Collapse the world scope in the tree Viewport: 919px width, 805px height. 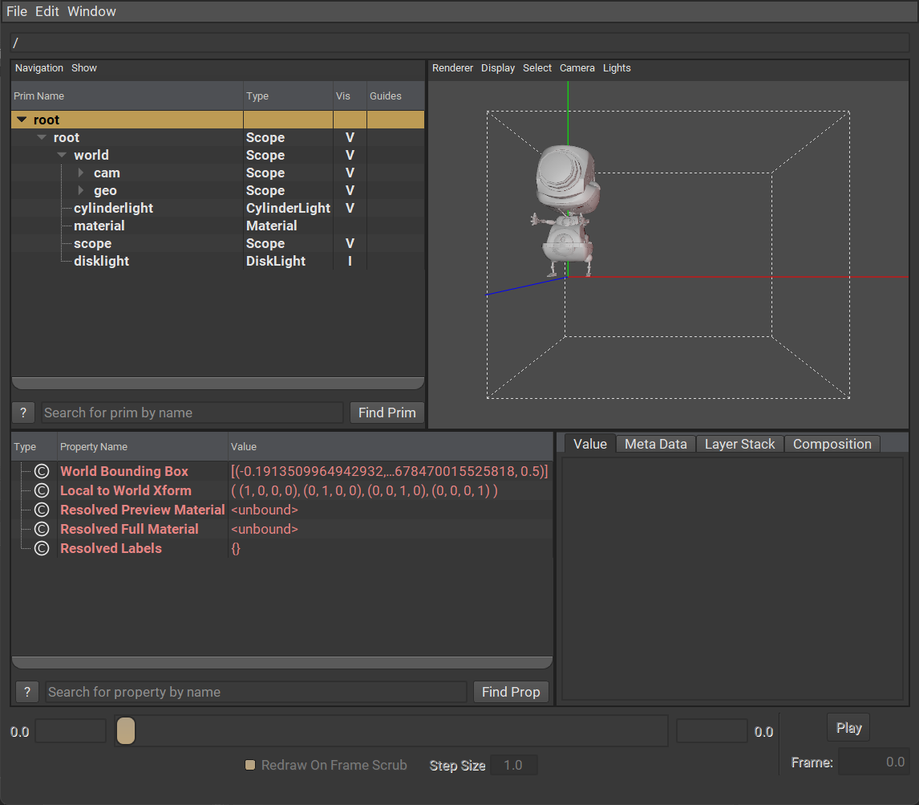(x=62, y=156)
